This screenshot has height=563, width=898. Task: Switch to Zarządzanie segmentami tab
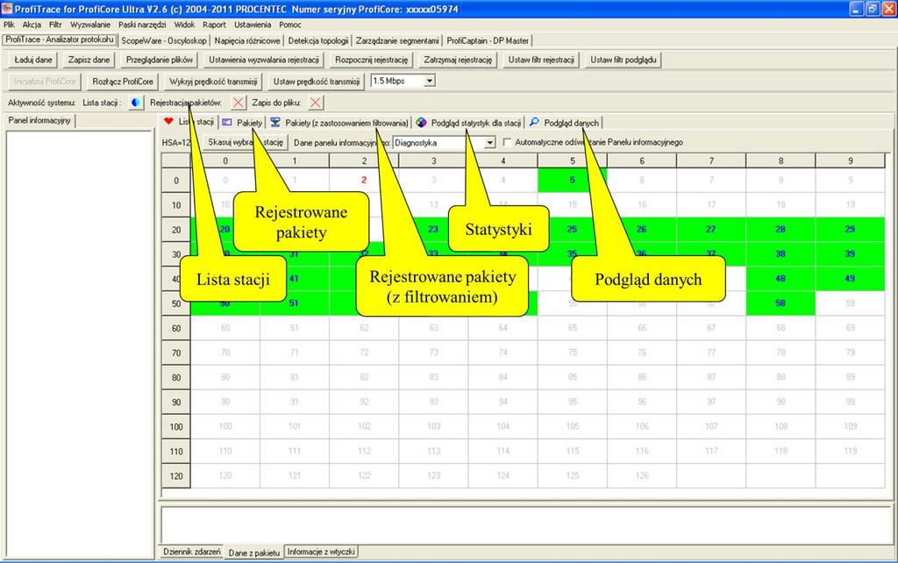[x=397, y=40]
